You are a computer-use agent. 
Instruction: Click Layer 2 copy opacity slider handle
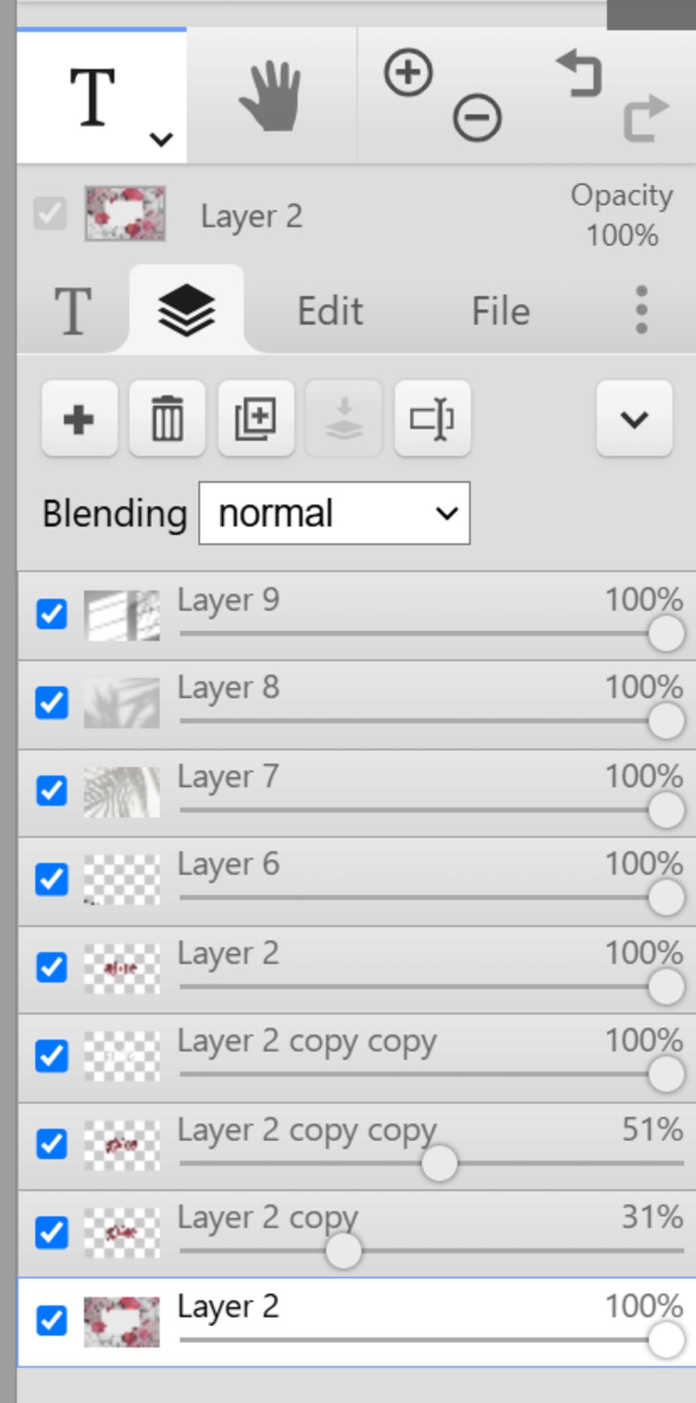[x=343, y=1251]
